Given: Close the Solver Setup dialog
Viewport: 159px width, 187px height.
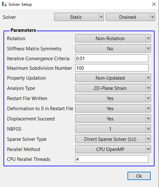Looking at the screenshot, I should 154,4.
